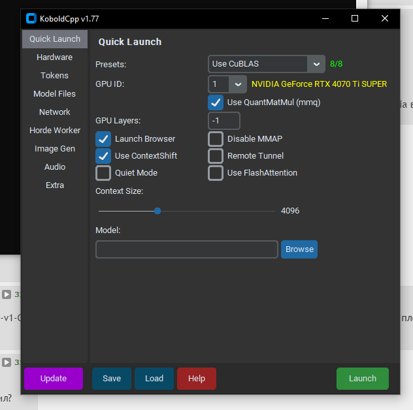Click the purple Update button
This screenshot has width=413, height=410.
[x=54, y=379]
